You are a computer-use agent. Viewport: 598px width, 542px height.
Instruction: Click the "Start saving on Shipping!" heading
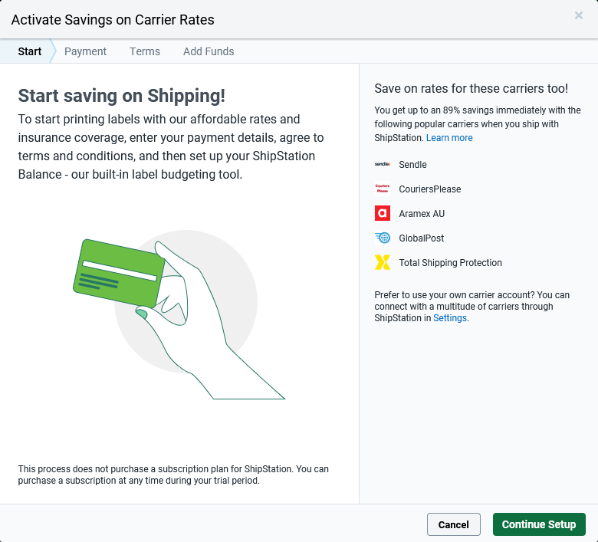121,96
